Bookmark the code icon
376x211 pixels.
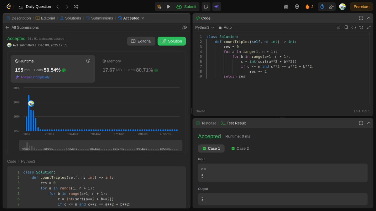point(346,28)
